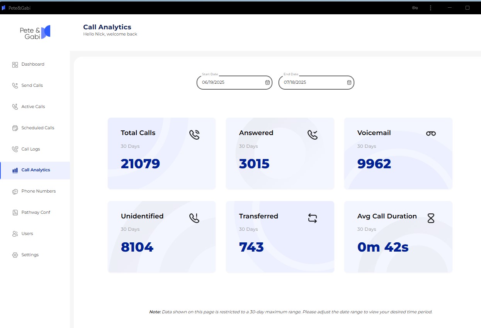
Task: Click the Pete & Gabi logo
Action: tap(35, 32)
